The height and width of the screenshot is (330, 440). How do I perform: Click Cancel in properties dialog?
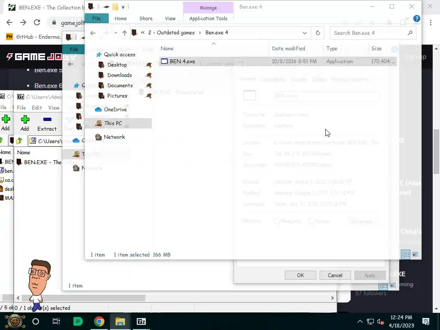[335, 275]
